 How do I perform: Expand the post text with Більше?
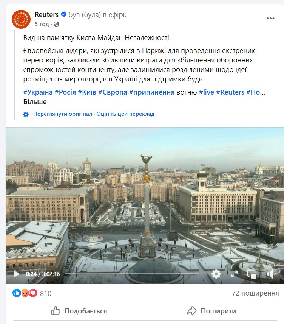(35, 102)
